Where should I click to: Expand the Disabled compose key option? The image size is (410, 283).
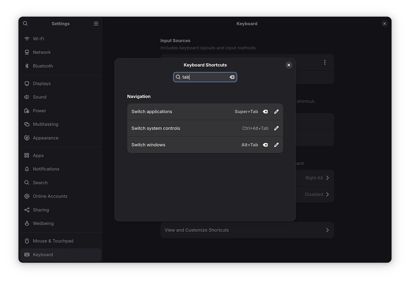click(327, 194)
